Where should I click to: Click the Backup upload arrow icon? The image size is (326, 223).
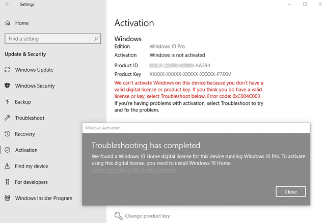pos(7,102)
